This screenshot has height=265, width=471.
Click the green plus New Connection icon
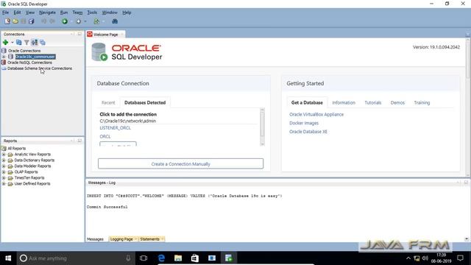point(5,43)
